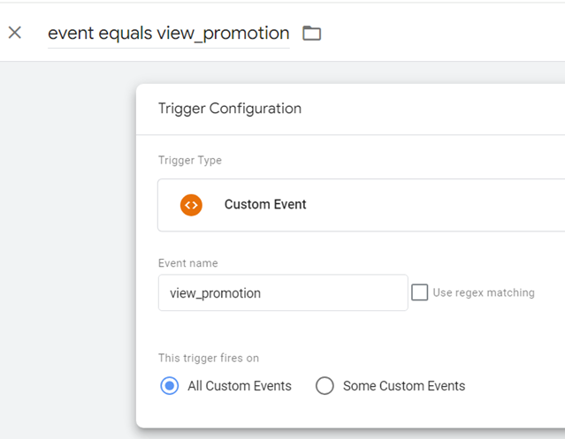This screenshot has height=439, width=565.
Task: Click the 'Event name' label
Action: tap(187, 263)
